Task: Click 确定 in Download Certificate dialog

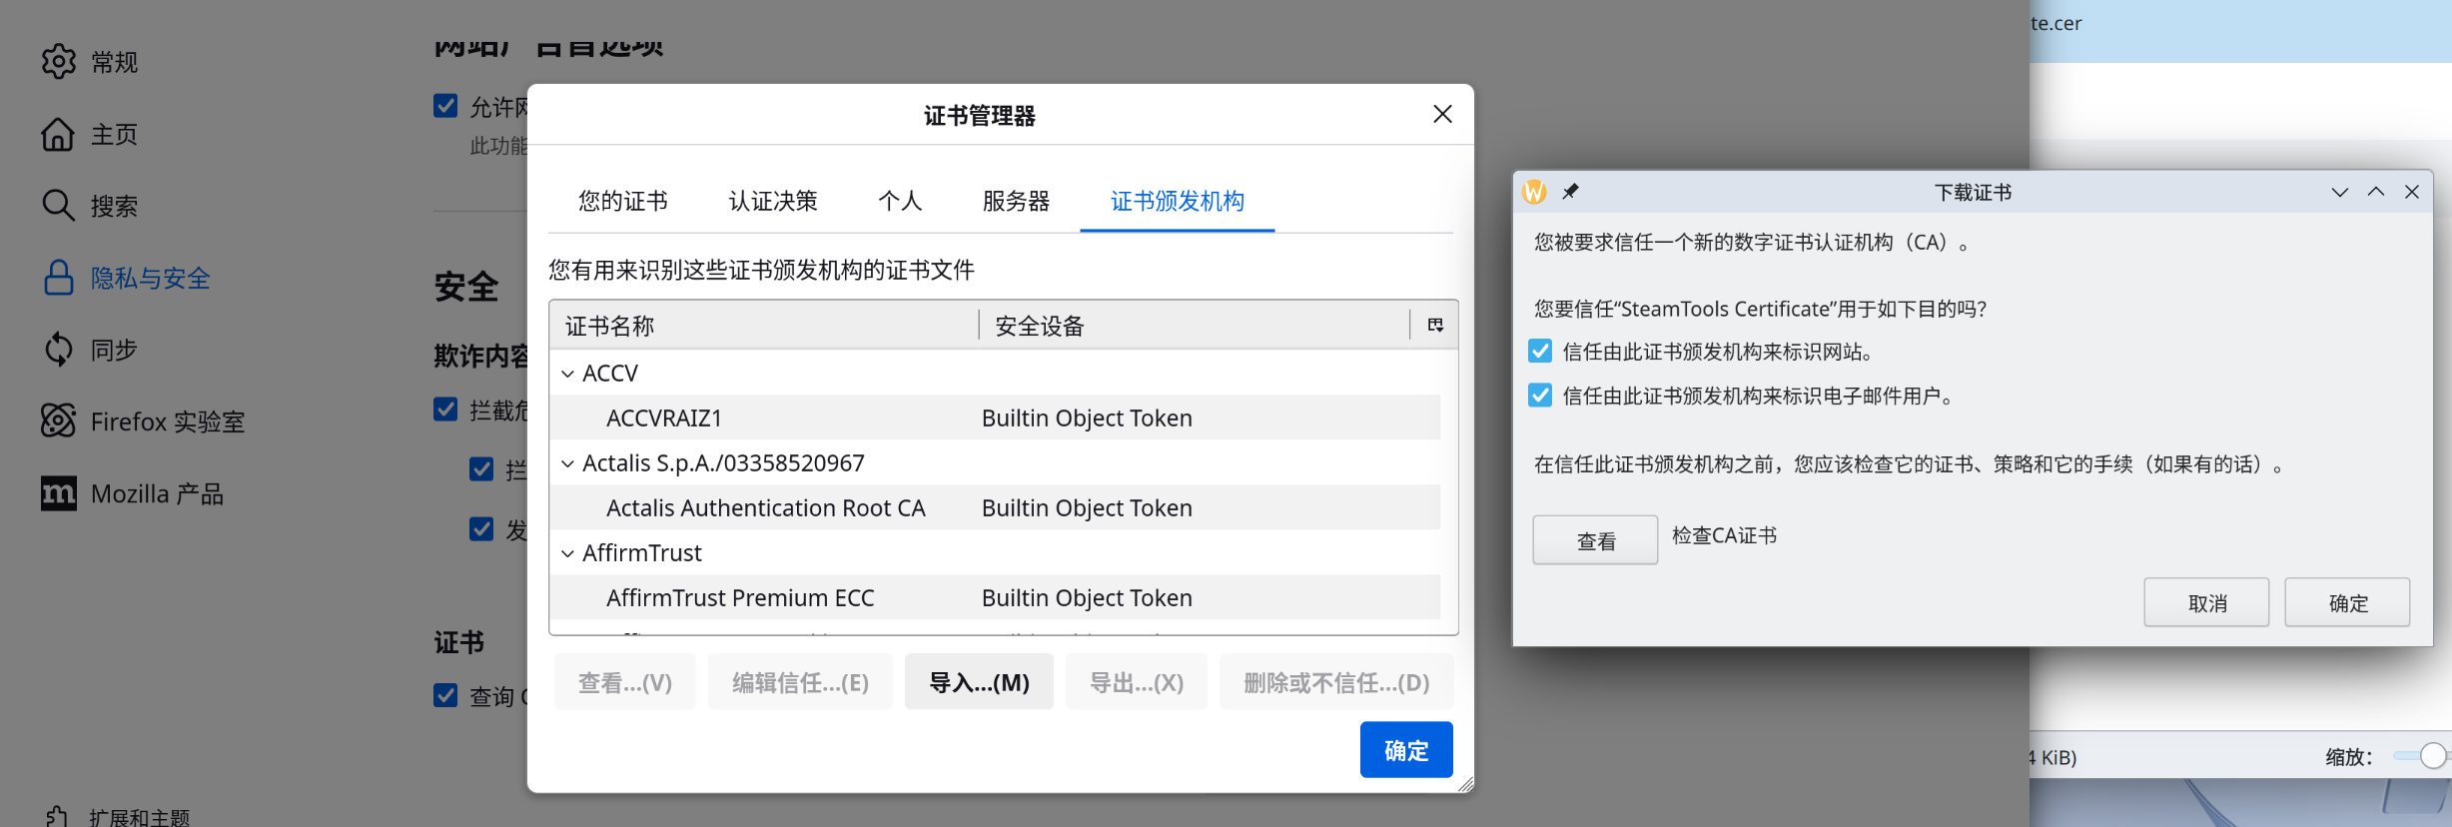Action: (2348, 602)
